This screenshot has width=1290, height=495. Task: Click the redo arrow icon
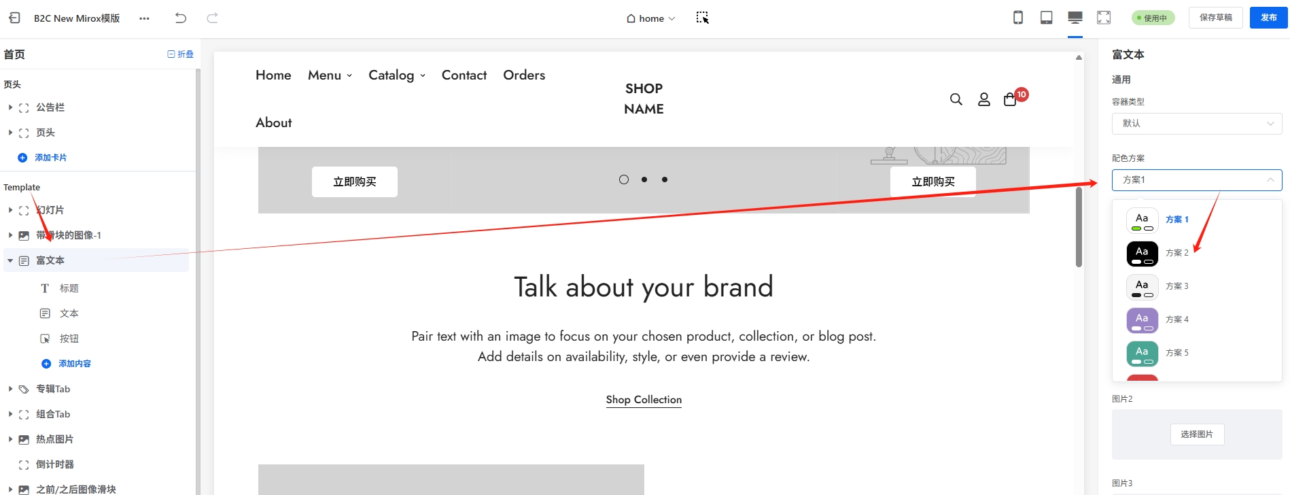click(212, 18)
